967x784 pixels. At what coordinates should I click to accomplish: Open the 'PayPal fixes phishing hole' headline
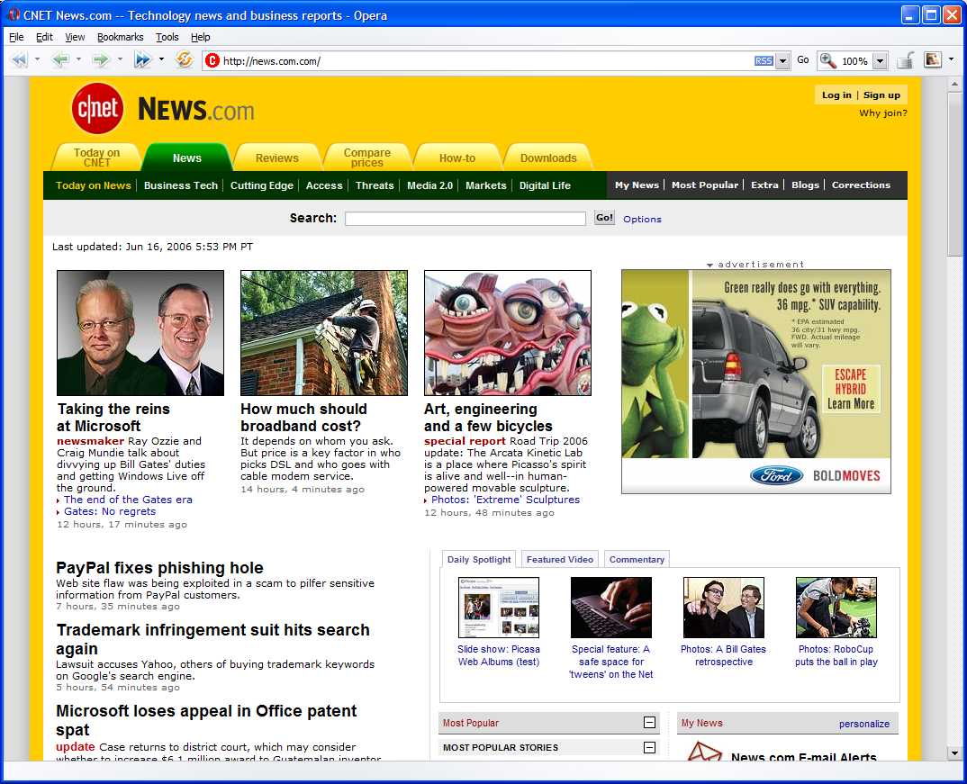click(159, 568)
